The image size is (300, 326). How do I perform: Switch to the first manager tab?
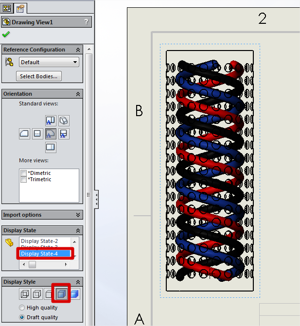tap(7, 8)
